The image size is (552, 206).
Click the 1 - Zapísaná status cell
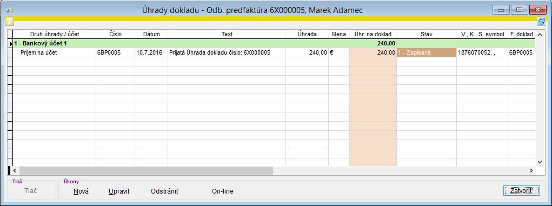427,53
